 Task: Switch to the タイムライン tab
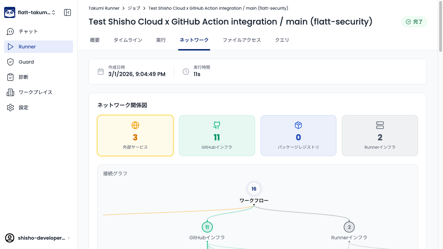click(128, 40)
